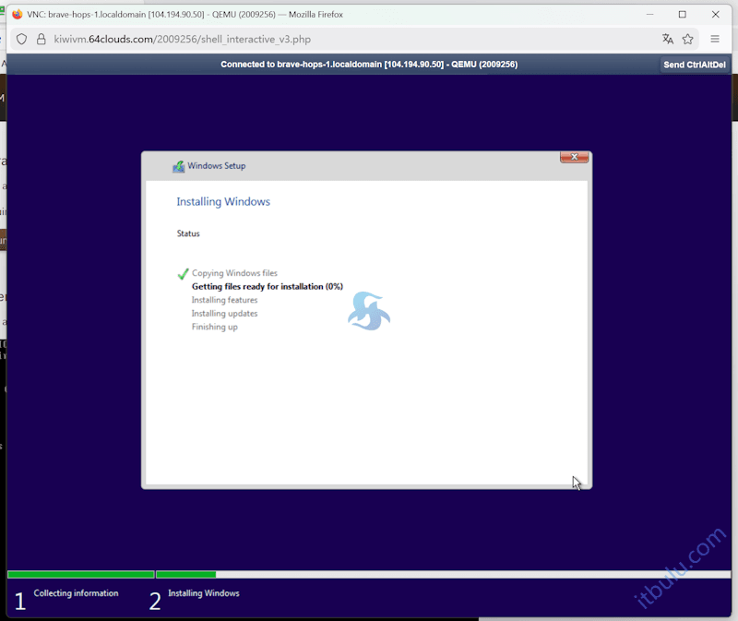Click the green checkmark beside Copying Windows files
This screenshot has width=738, height=621.
(x=183, y=274)
